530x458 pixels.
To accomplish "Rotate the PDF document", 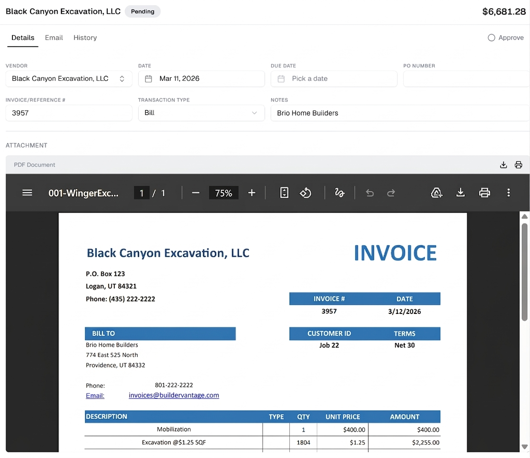I will coord(306,193).
